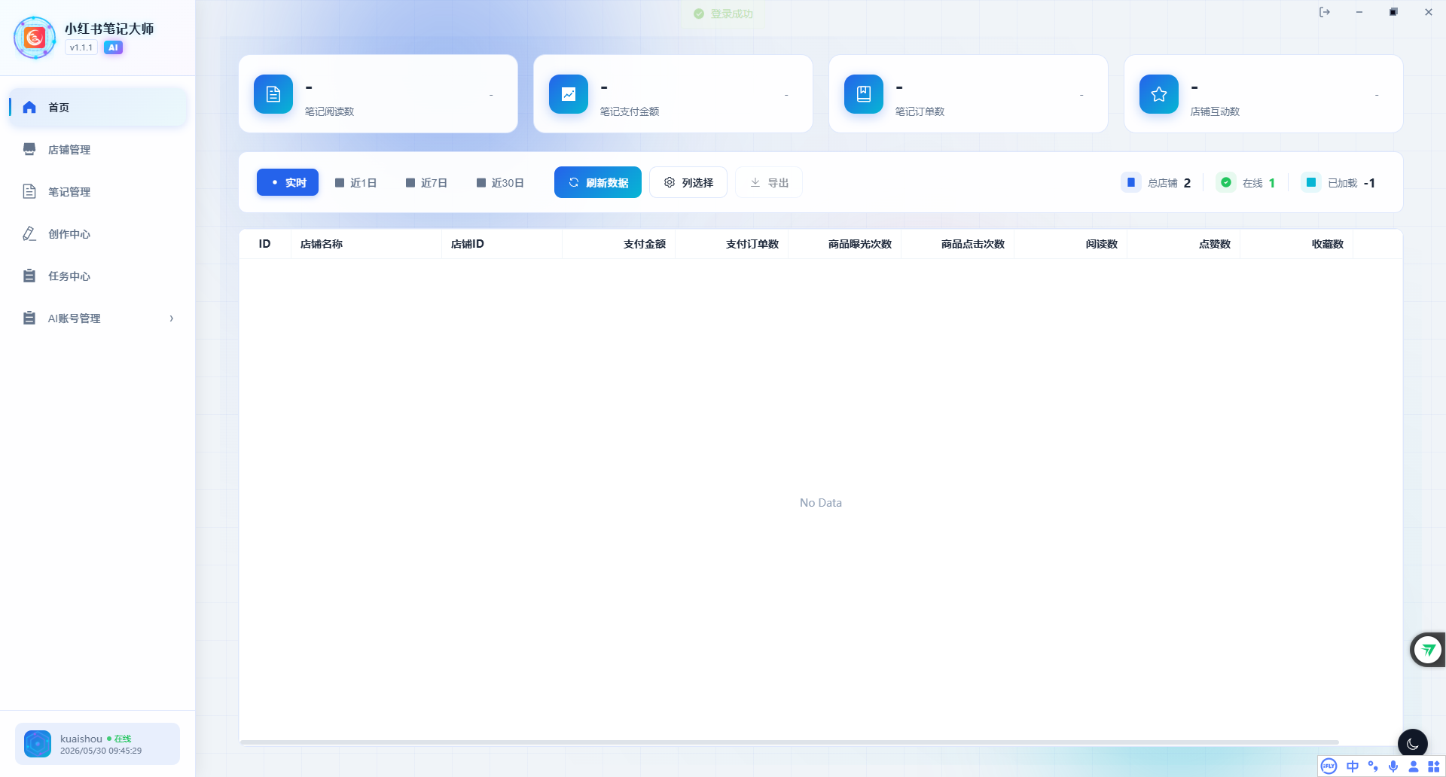Expand the AI账号管理 chevron arrow
The width and height of the screenshot is (1446, 777).
[172, 318]
